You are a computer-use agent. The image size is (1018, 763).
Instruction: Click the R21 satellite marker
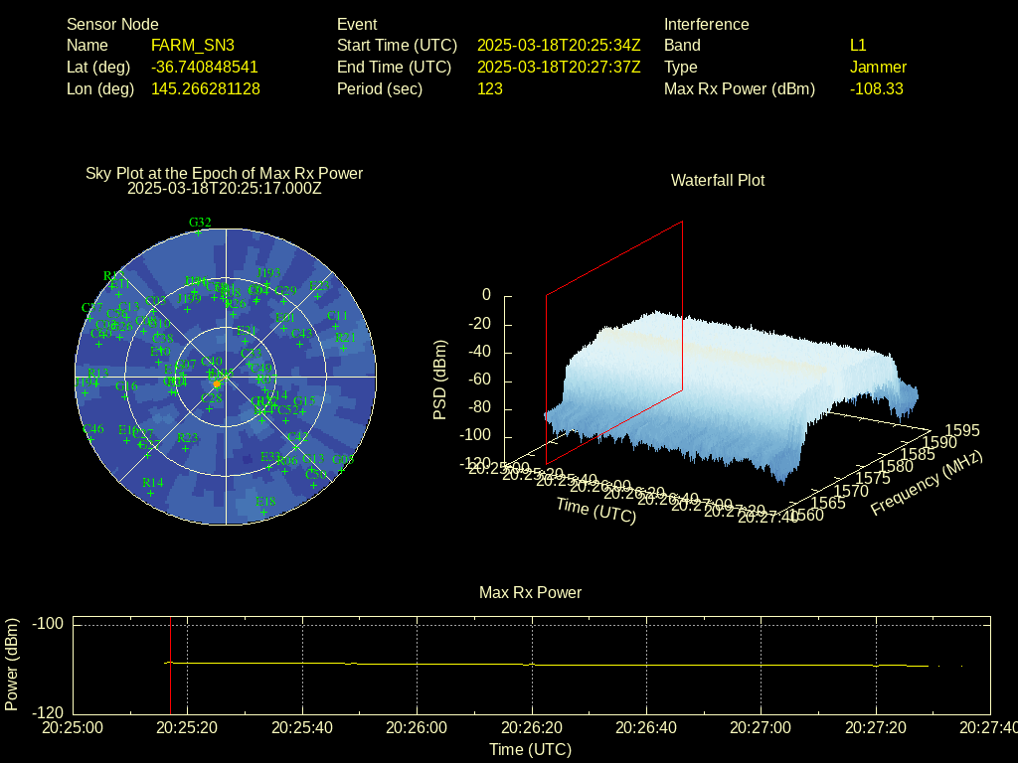tap(345, 347)
